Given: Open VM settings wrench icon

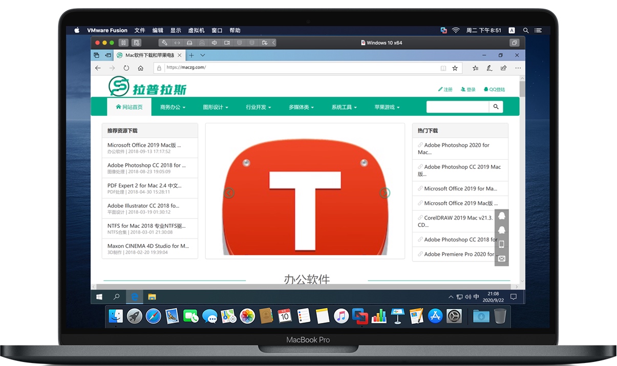Looking at the screenshot, I should tap(164, 43).
